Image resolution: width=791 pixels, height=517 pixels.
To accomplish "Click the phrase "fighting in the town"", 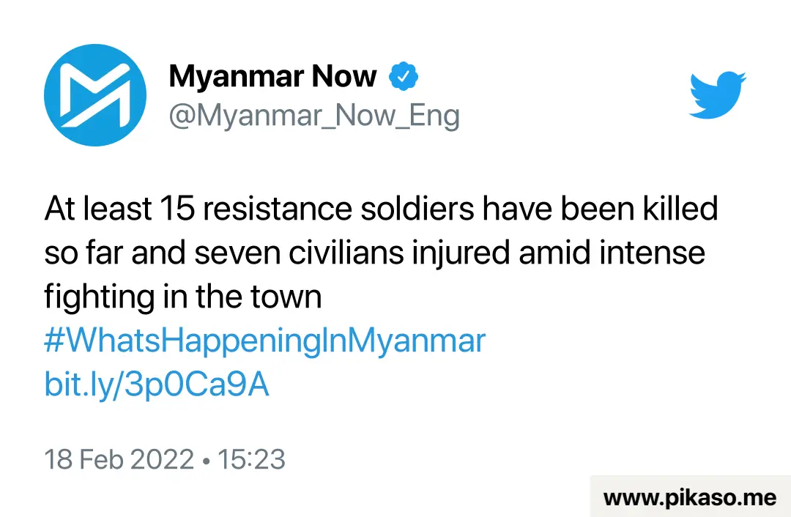I will point(182,297).
